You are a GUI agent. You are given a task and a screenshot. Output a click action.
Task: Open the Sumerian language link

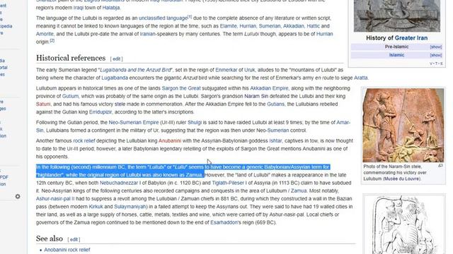270,26
